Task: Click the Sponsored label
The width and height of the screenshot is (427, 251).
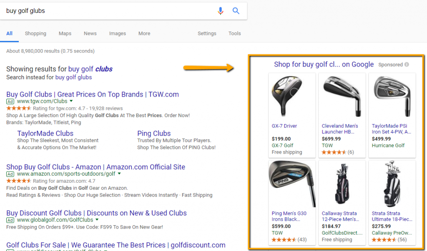Action: click(390, 65)
